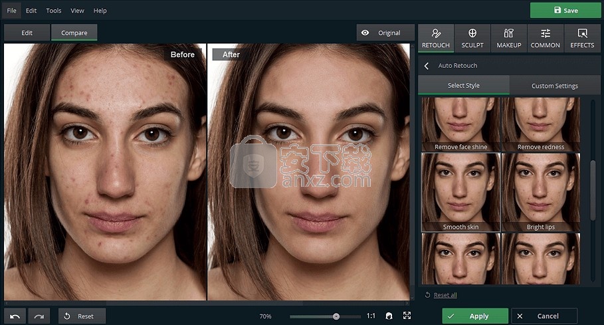Set zoom to 1:1

coord(371,316)
